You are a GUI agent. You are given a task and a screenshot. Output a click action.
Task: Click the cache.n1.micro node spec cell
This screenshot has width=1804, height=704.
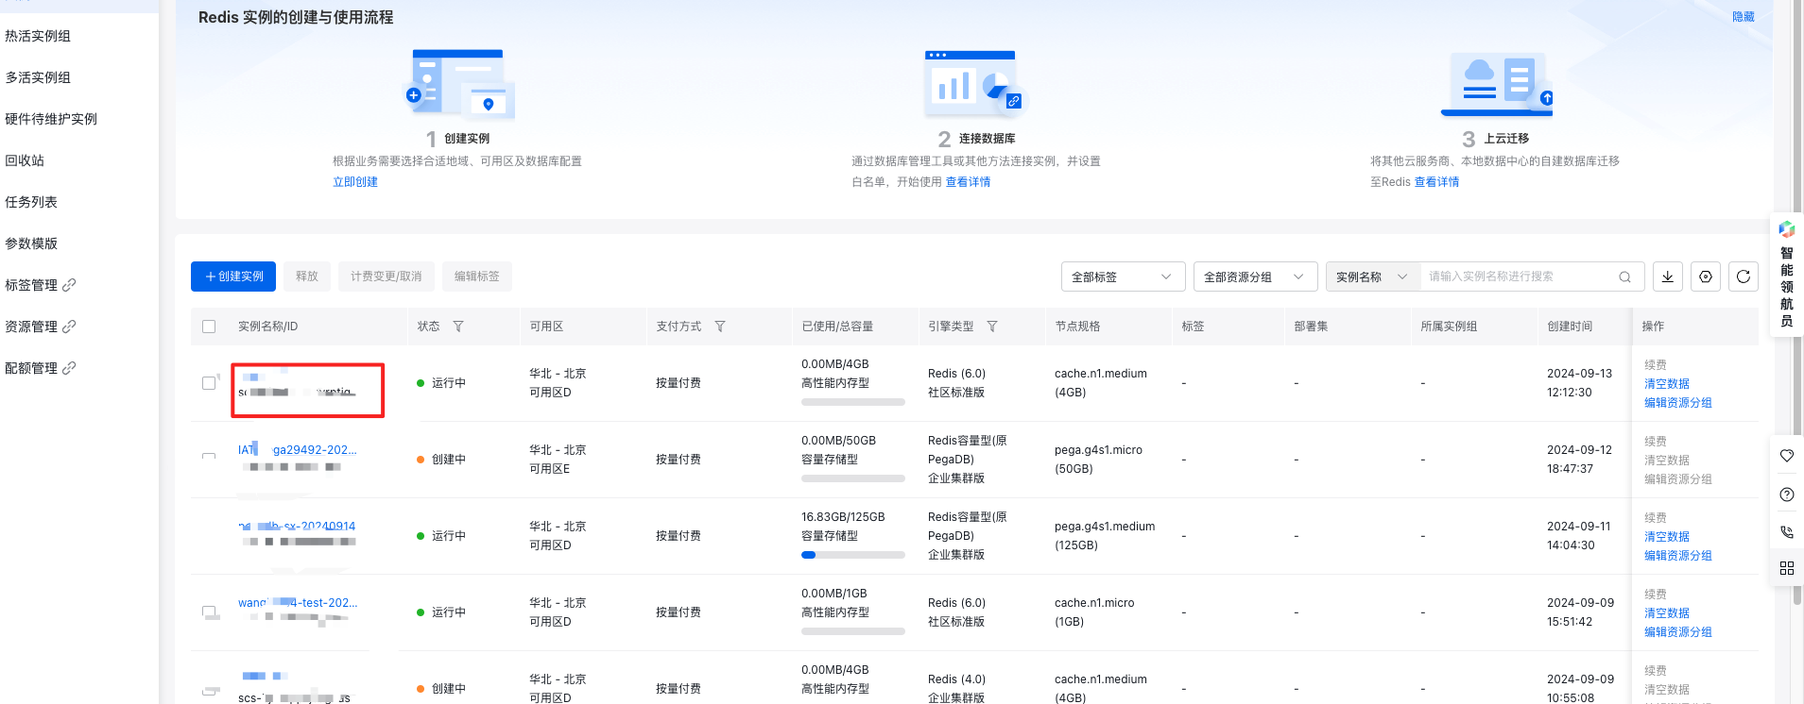click(1094, 612)
